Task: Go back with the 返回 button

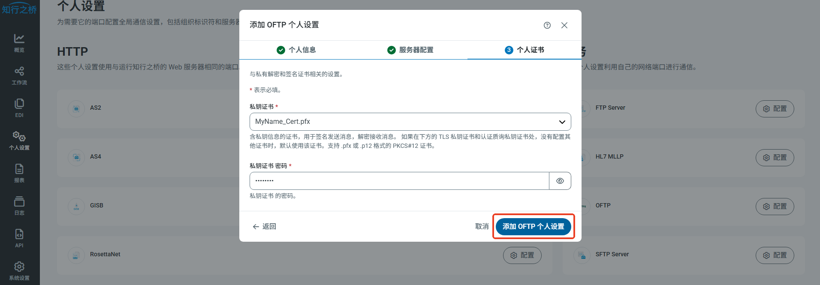Action: pos(264,226)
